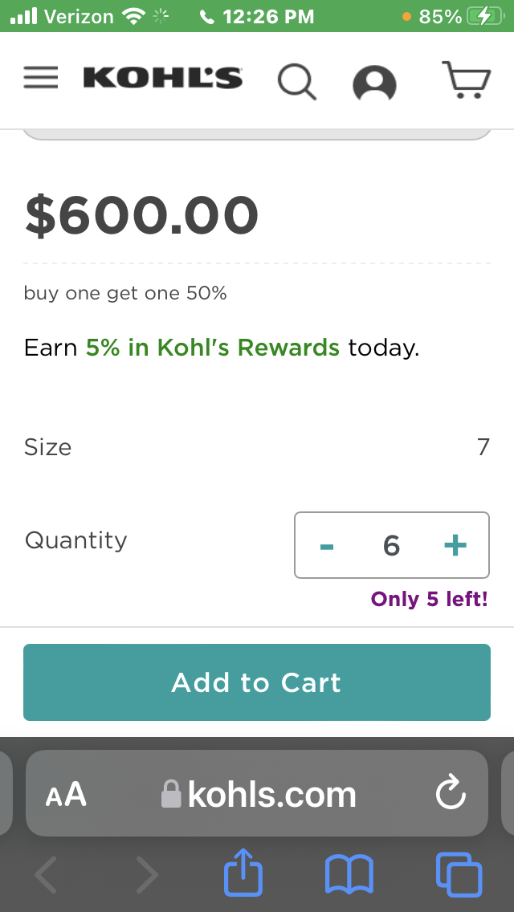Decrease quantity with the minus button
This screenshot has width=514, height=912.
coord(327,546)
